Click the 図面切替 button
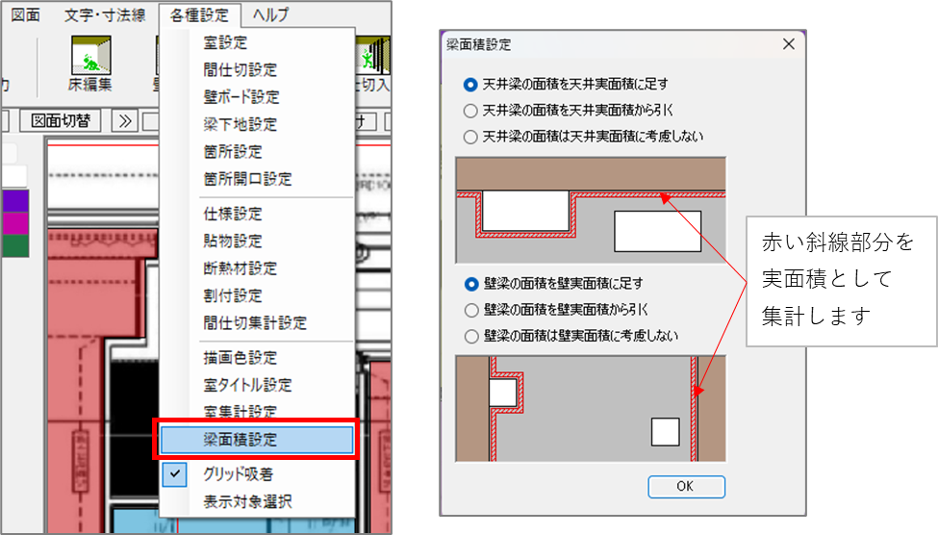Viewport: 938px width, 535px height. point(61,121)
